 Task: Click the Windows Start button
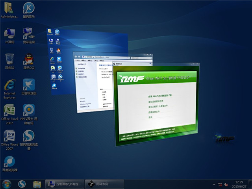(x=7, y=184)
